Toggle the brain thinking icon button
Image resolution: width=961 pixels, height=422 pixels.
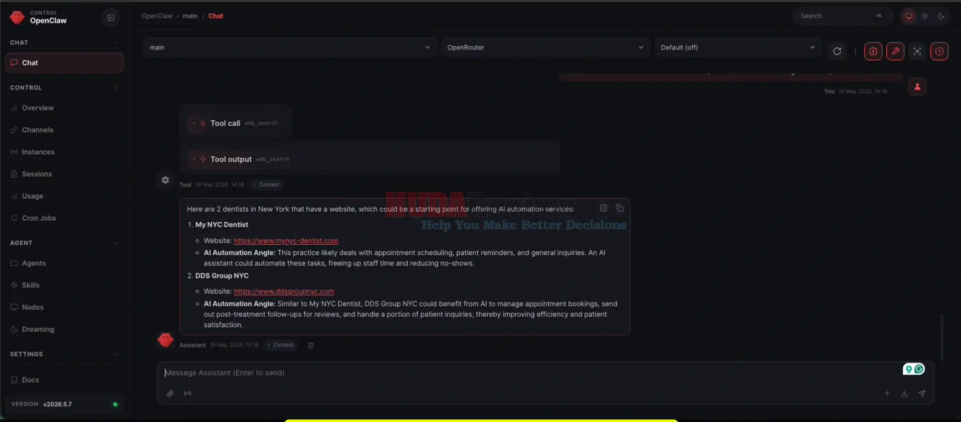click(x=873, y=51)
